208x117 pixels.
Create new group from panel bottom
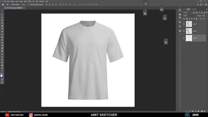199,111
